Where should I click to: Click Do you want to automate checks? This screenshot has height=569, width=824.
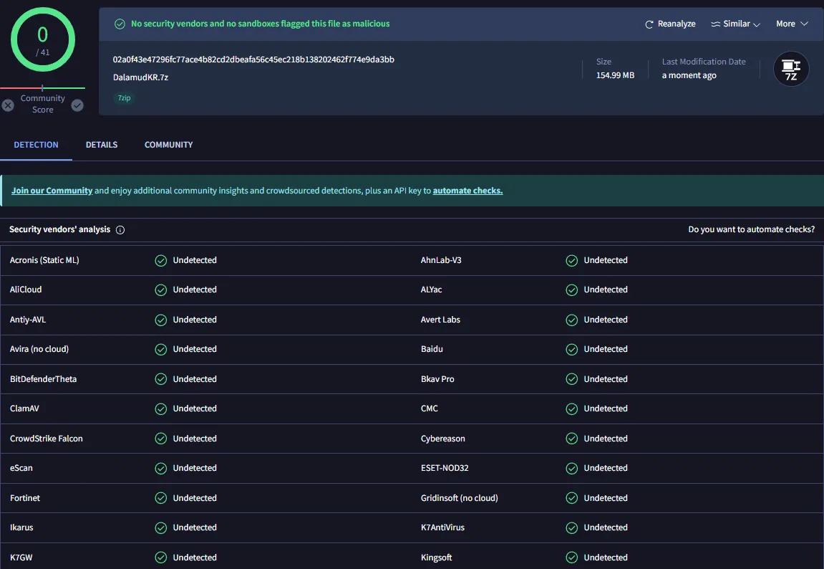coord(751,230)
